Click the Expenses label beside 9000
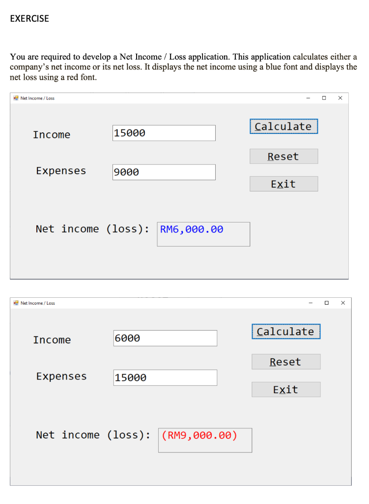Viewport: 369px width, 504px height. tap(61, 171)
